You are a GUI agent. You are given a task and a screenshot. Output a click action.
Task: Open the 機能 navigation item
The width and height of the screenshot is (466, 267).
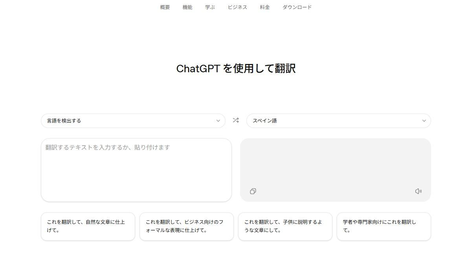[x=187, y=7]
